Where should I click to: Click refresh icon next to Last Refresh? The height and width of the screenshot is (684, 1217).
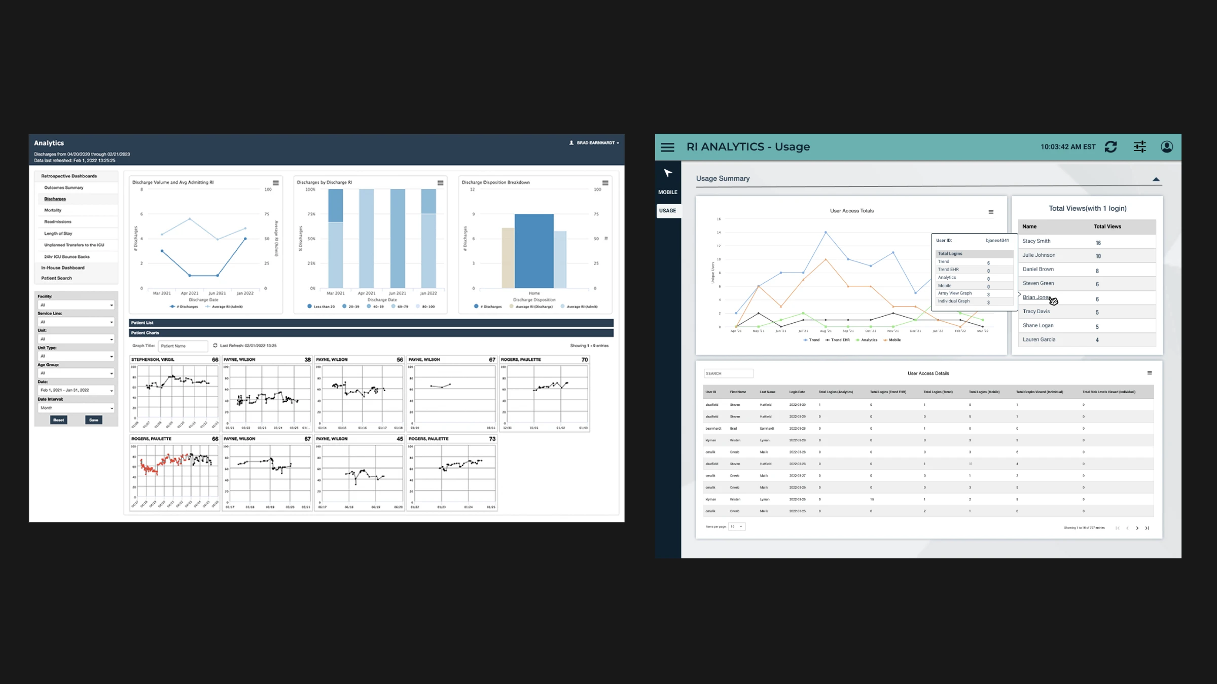(215, 346)
